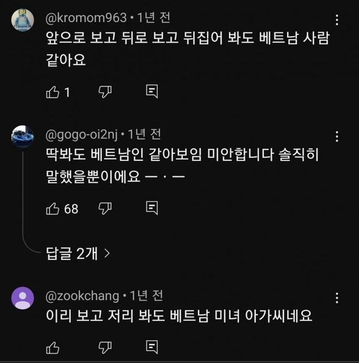Image resolution: width=359 pixels, height=363 pixels.
Task: Click the chevron next to 답글 2개
Action: click(x=107, y=253)
